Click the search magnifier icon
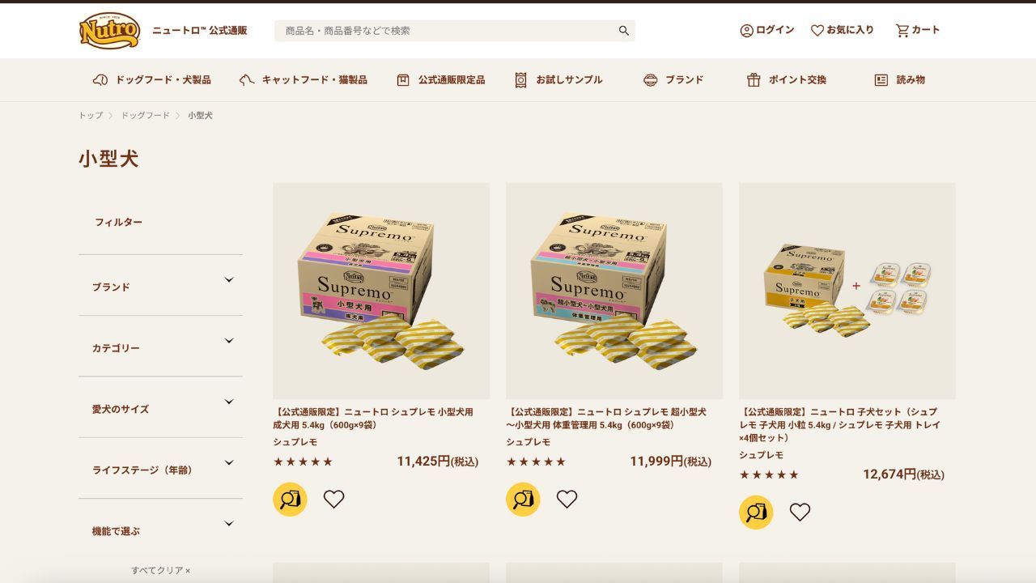Screen dimensions: 1036x583 [x=624, y=31]
